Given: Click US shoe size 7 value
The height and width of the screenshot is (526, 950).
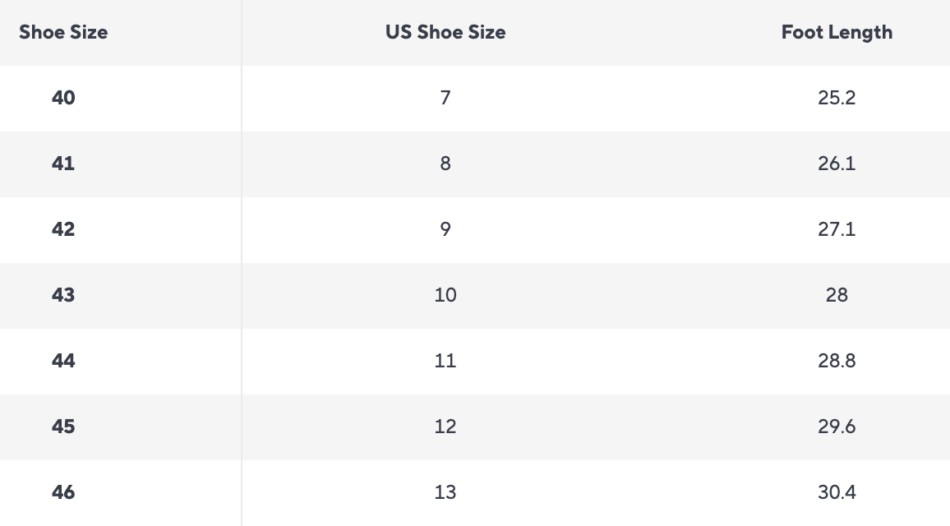Looking at the screenshot, I should pyautogui.click(x=445, y=98).
